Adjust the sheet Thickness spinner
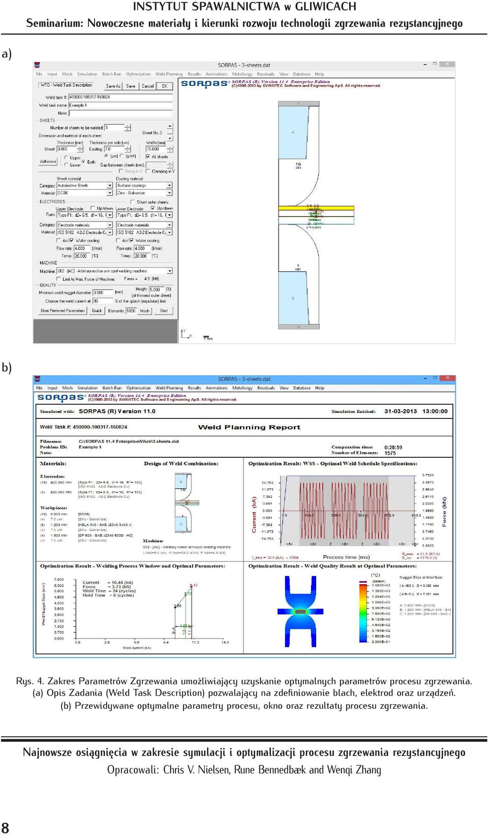The height and width of the screenshot is (835, 488). (x=80, y=149)
